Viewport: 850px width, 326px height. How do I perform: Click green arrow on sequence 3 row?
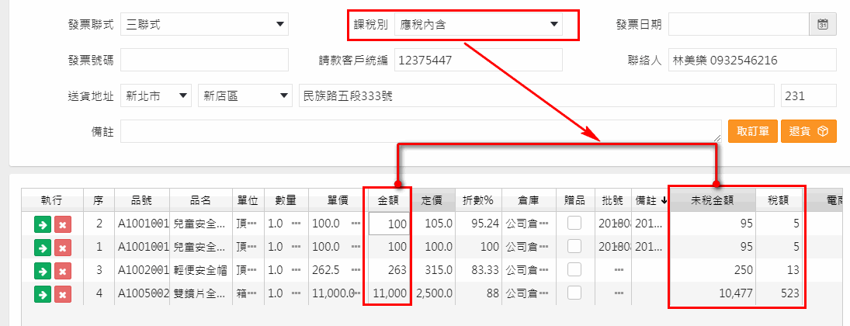pos(43,270)
